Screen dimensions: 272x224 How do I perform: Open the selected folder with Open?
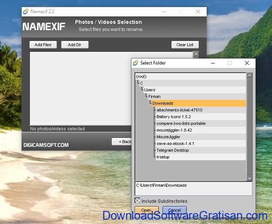147,210
